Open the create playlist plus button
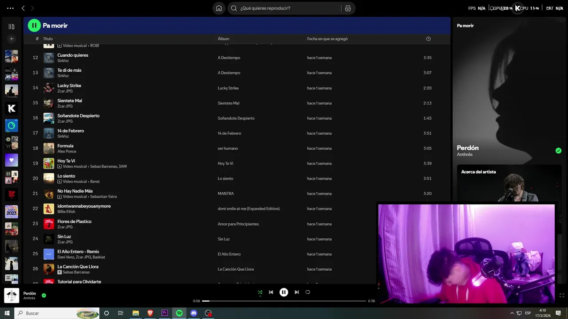The width and height of the screenshot is (568, 319). (12, 39)
